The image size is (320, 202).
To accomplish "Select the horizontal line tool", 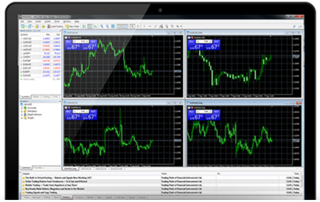I will pos(150,26).
